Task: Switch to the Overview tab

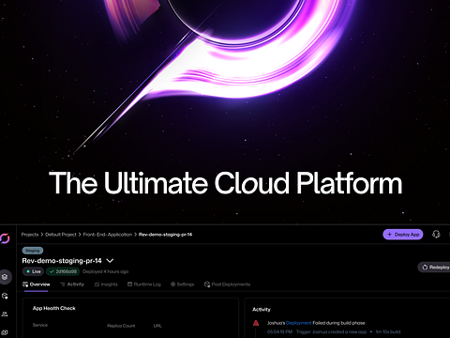Action: (x=37, y=284)
